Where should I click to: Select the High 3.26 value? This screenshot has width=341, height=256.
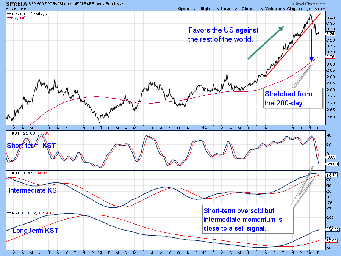point(210,9)
